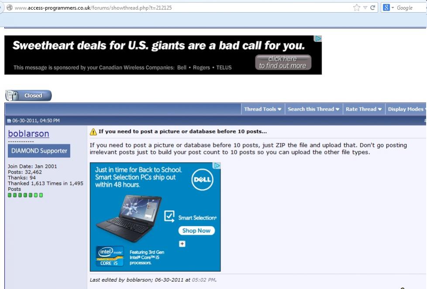This screenshot has width=427, height=289.
Task: Open the Thread Tools menu
Action: point(263,109)
